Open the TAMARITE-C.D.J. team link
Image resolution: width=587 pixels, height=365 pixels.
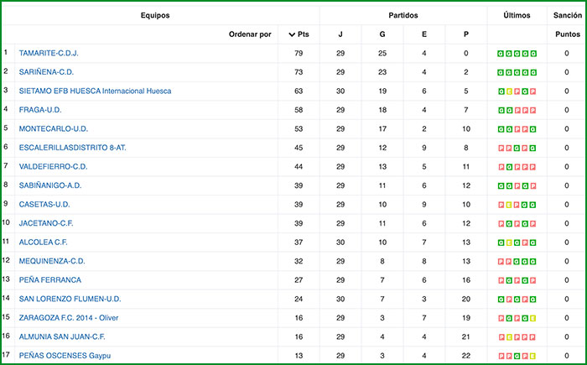(x=49, y=53)
